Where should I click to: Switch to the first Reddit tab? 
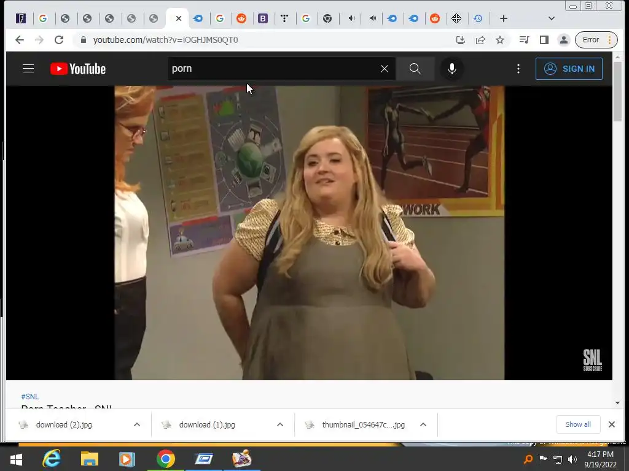click(x=241, y=18)
